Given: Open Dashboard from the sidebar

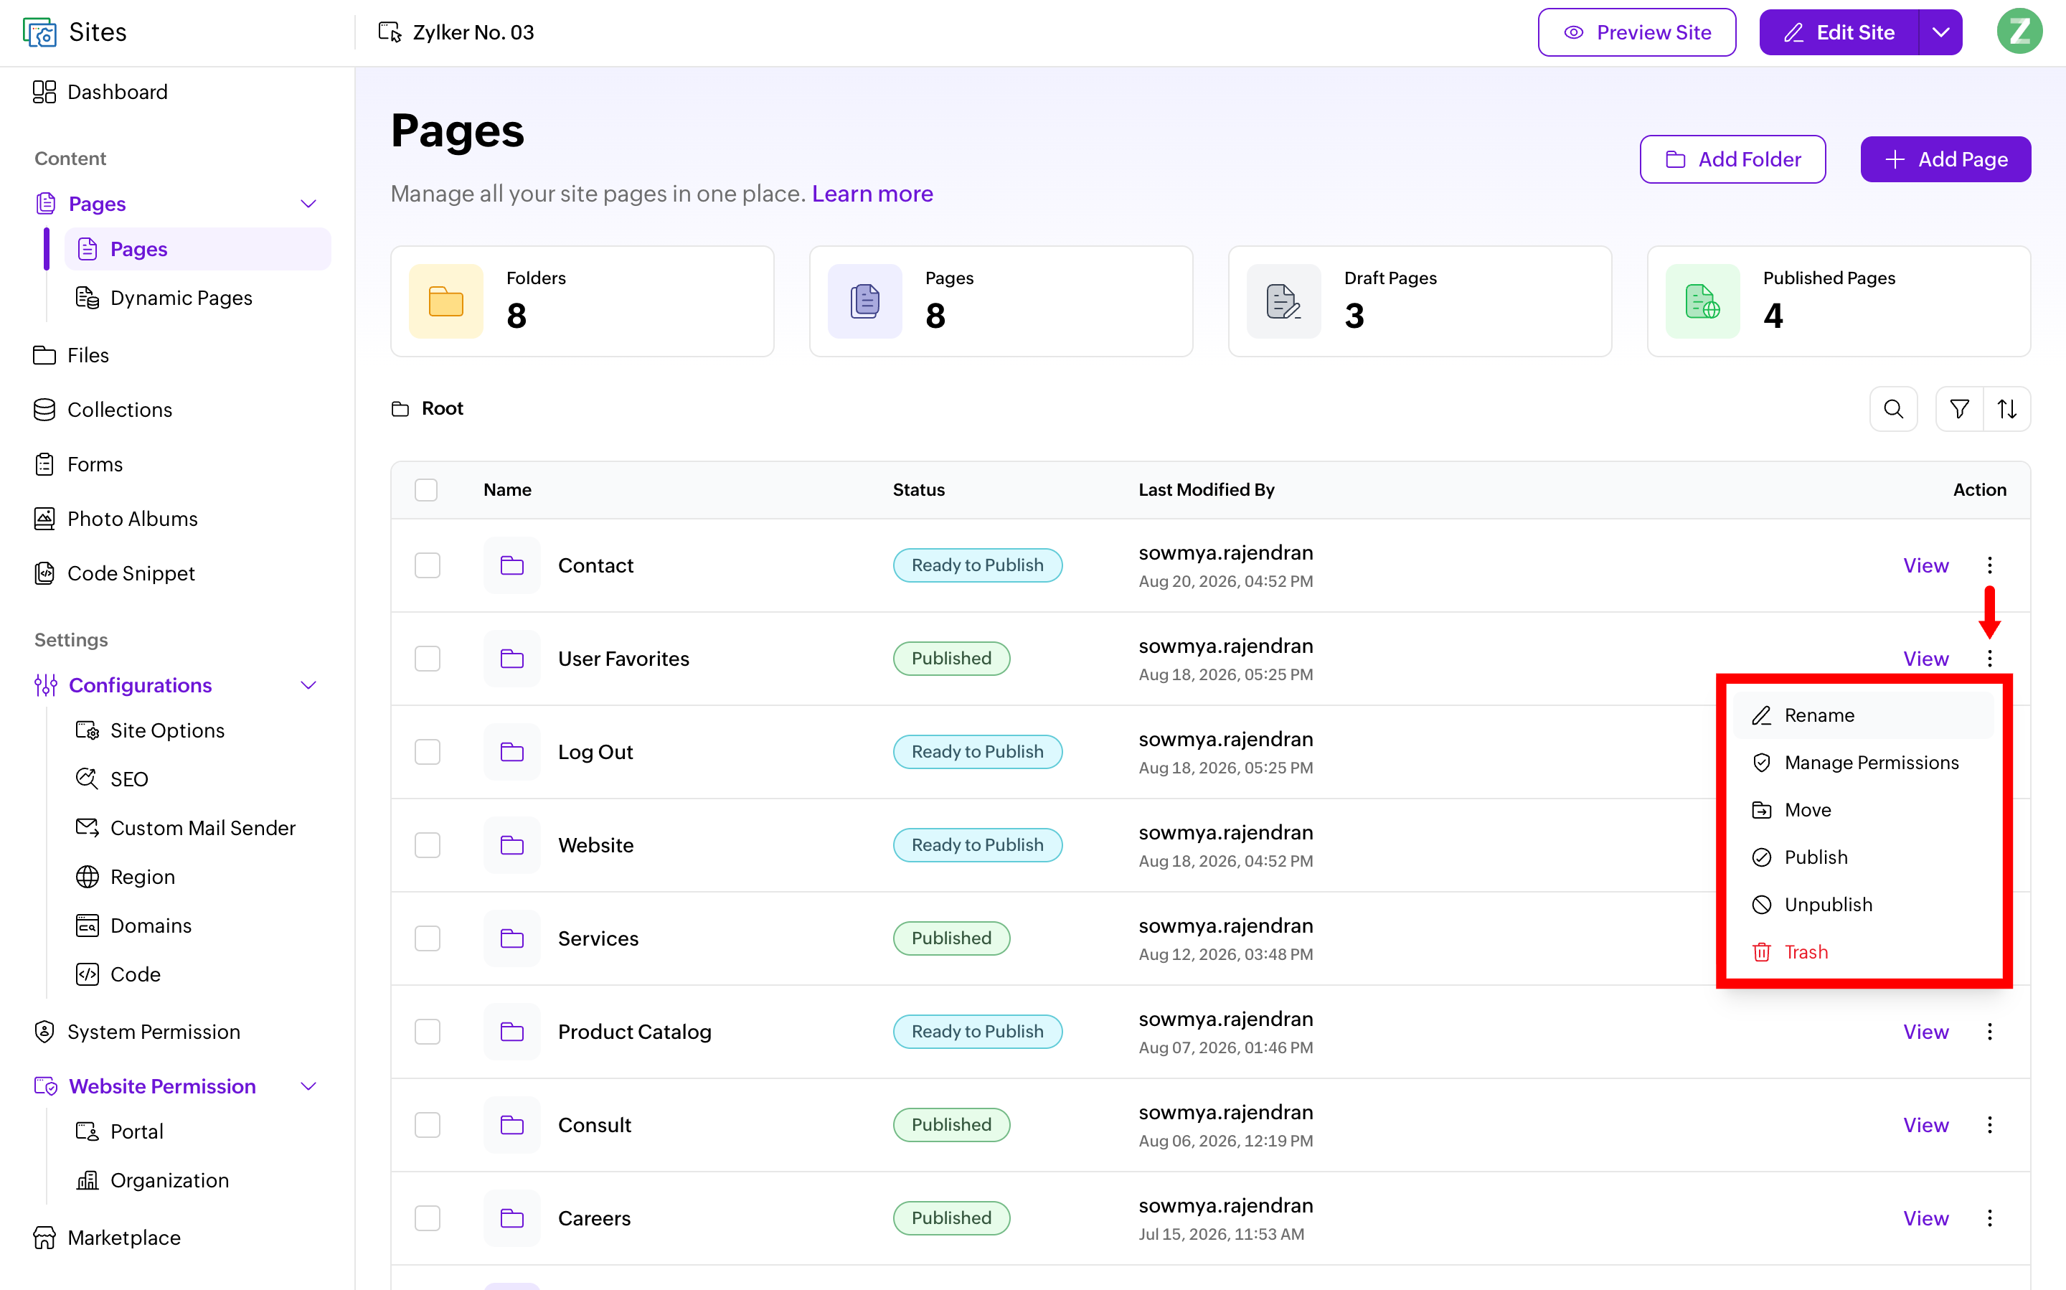Looking at the screenshot, I should [100, 91].
